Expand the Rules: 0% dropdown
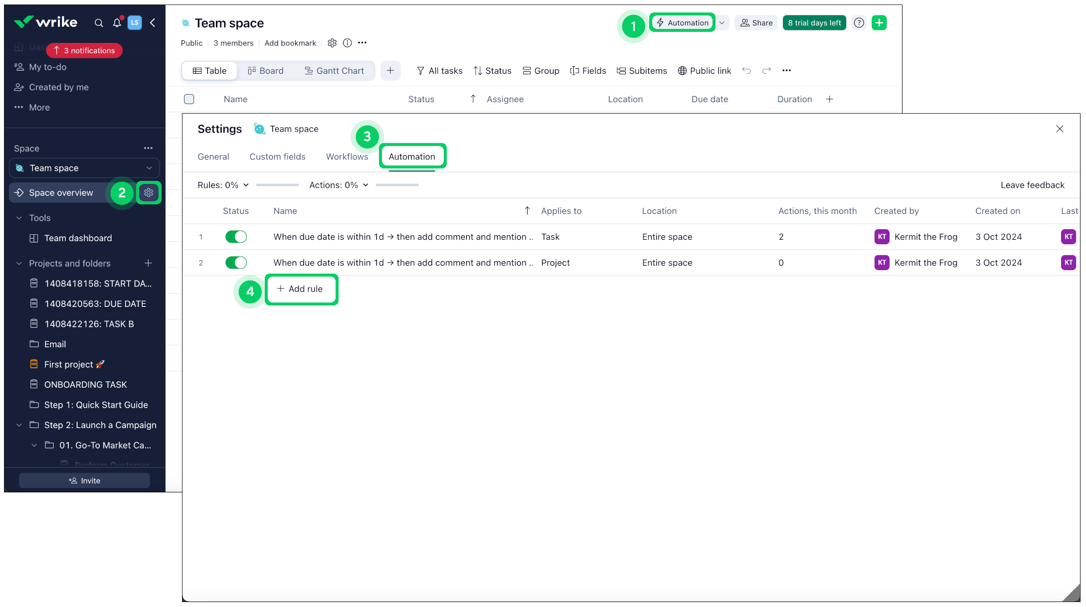Screen dimensions: 1086x607 coord(223,185)
